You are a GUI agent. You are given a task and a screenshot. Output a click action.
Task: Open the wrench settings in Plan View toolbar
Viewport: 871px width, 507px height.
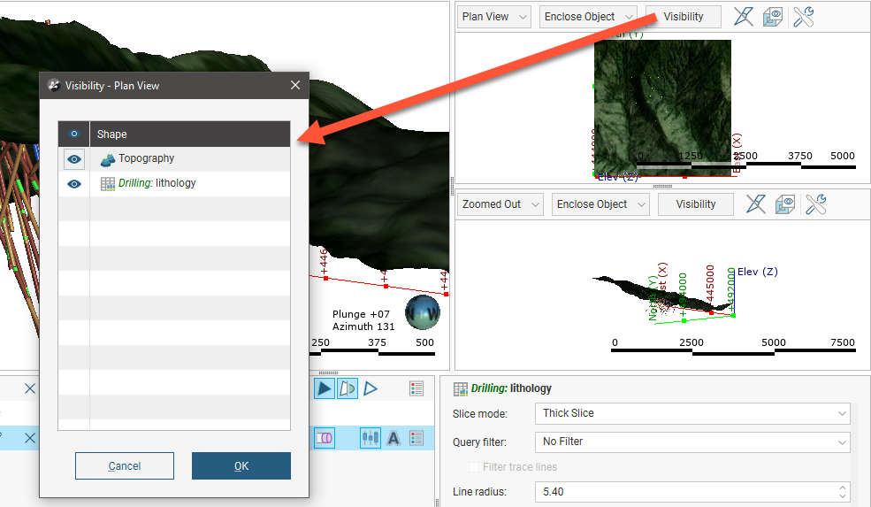click(803, 17)
